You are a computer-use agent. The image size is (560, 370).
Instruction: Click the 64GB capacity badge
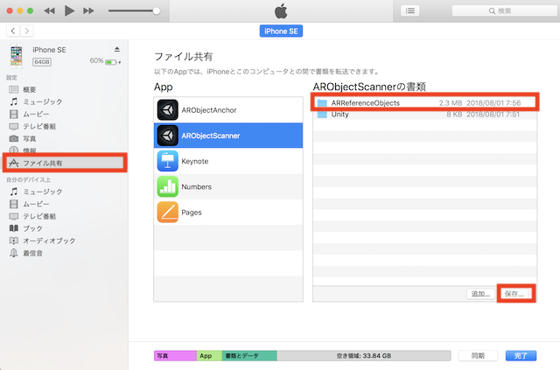[42, 62]
